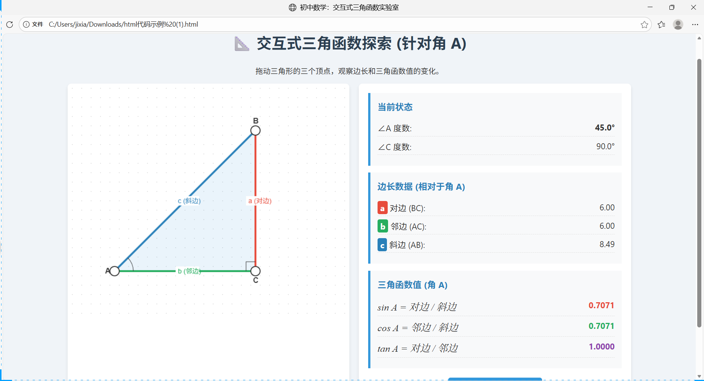Click the right-angle marker at C
This screenshot has height=381, width=704.
tap(249, 265)
